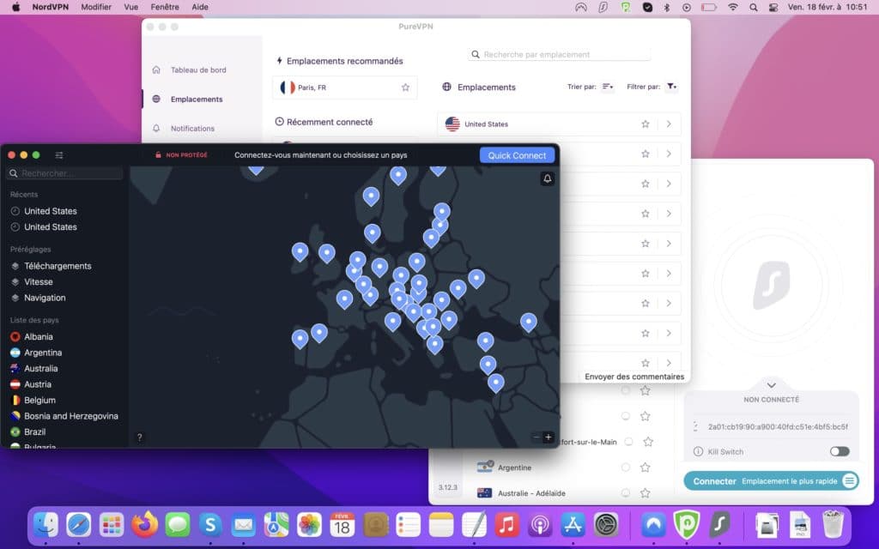Open the Vue menu in the menu bar
The image size is (879, 549).
[x=131, y=7]
